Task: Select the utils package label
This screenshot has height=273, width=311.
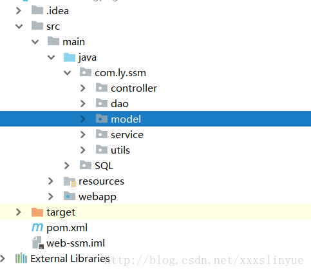Action: 120,150
